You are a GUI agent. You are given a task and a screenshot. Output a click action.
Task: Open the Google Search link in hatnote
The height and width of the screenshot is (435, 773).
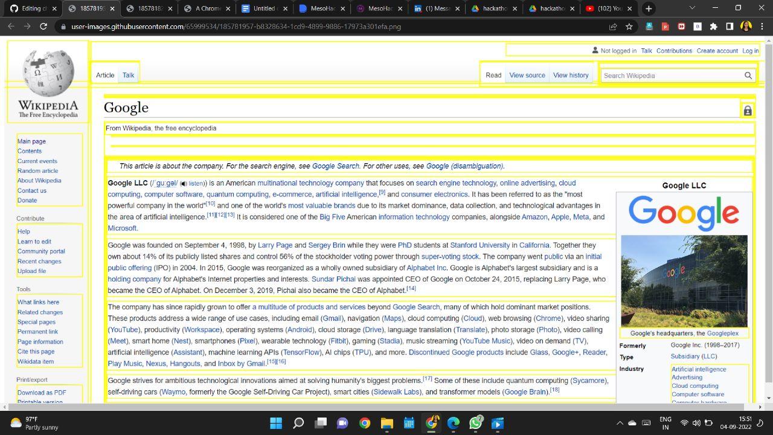(x=336, y=166)
